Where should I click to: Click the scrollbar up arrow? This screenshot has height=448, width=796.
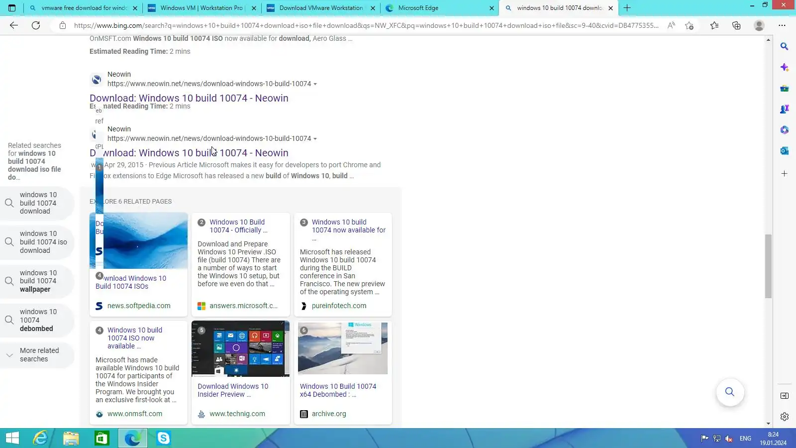click(769, 39)
